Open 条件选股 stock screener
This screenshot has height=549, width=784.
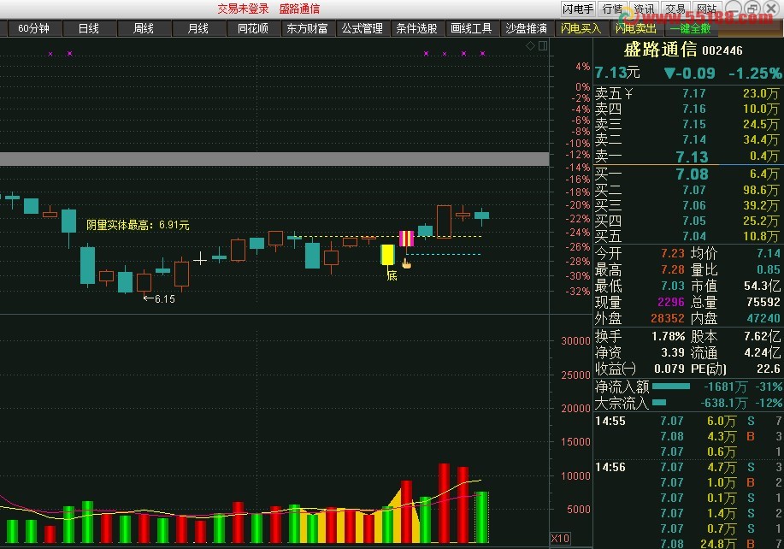(x=416, y=28)
